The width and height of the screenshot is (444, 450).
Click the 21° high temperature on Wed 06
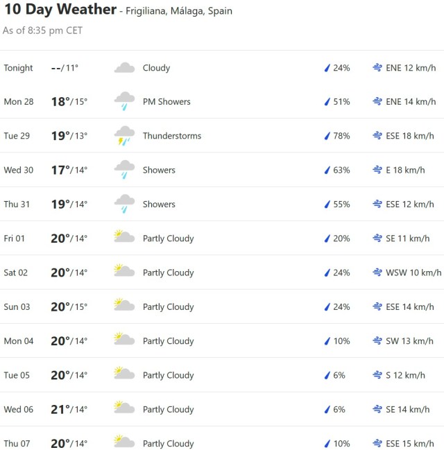click(x=60, y=409)
